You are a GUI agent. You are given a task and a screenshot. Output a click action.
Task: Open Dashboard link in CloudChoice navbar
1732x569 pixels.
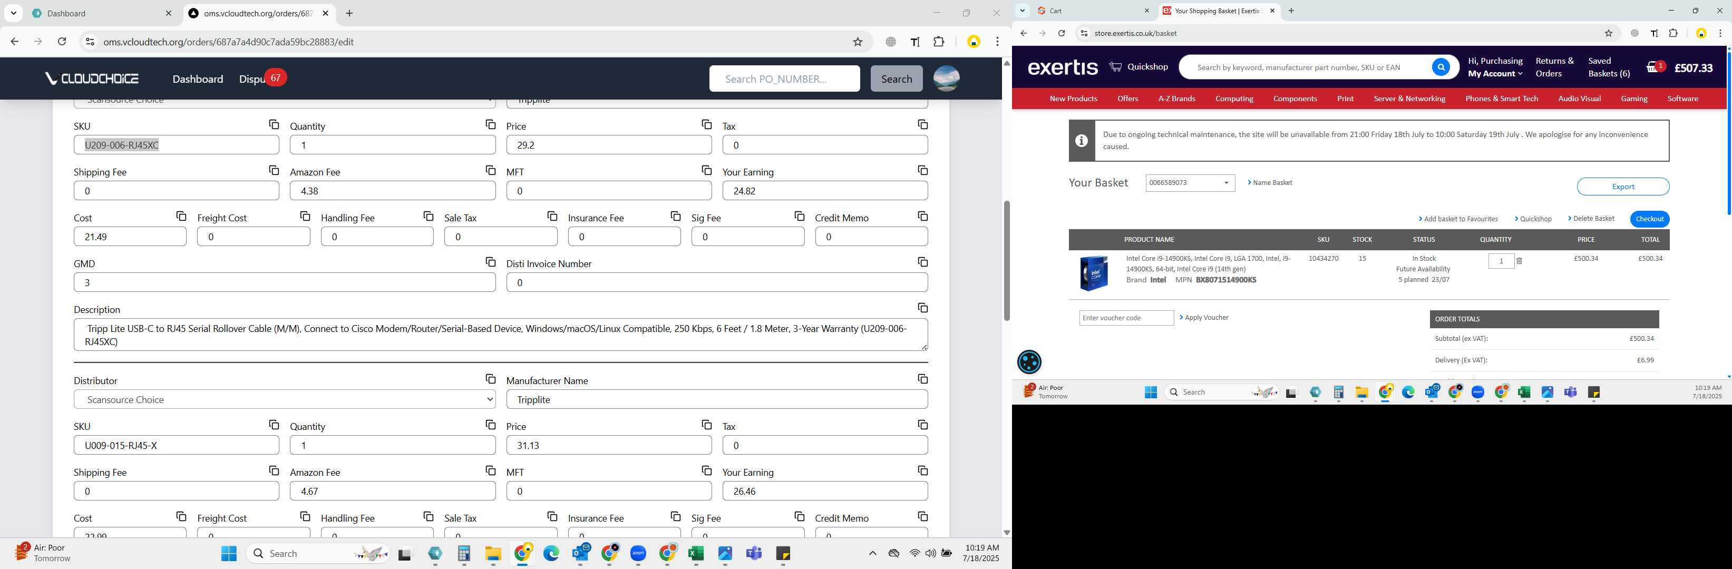[198, 79]
